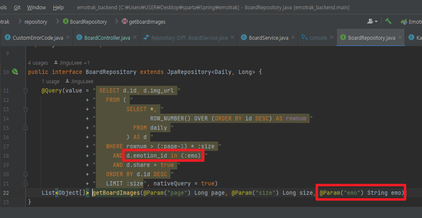Open the Window menu

(x=36, y=8)
